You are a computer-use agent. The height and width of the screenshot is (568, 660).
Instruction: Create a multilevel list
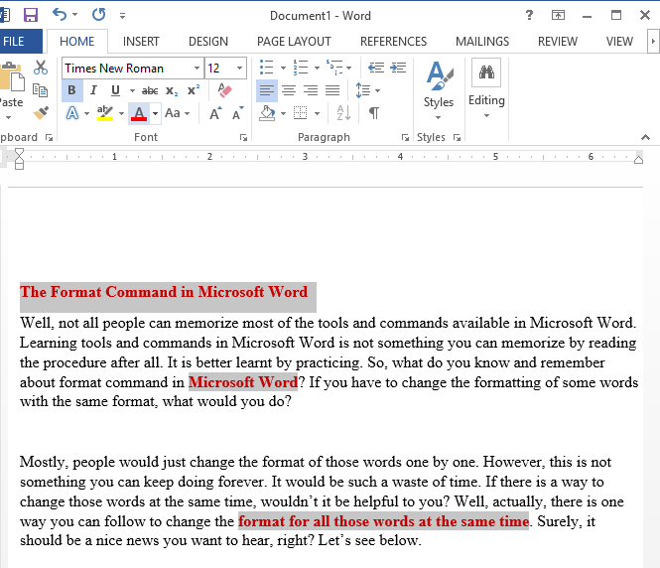(x=333, y=68)
